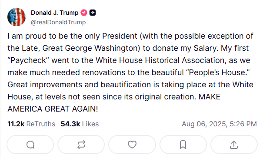This screenshot has width=263, height=158.
Task: Open Donald J. Trump's profile avatar
Action: coord(17,17)
